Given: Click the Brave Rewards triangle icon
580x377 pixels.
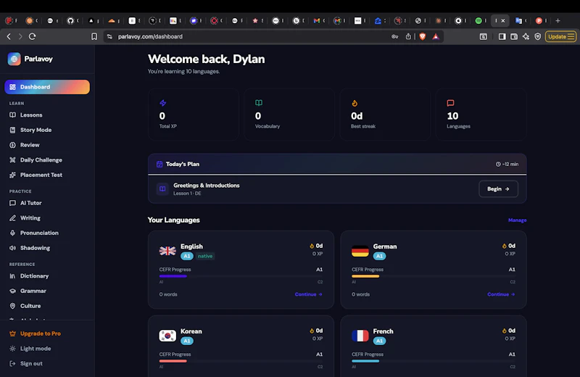Looking at the screenshot, I should point(436,36).
